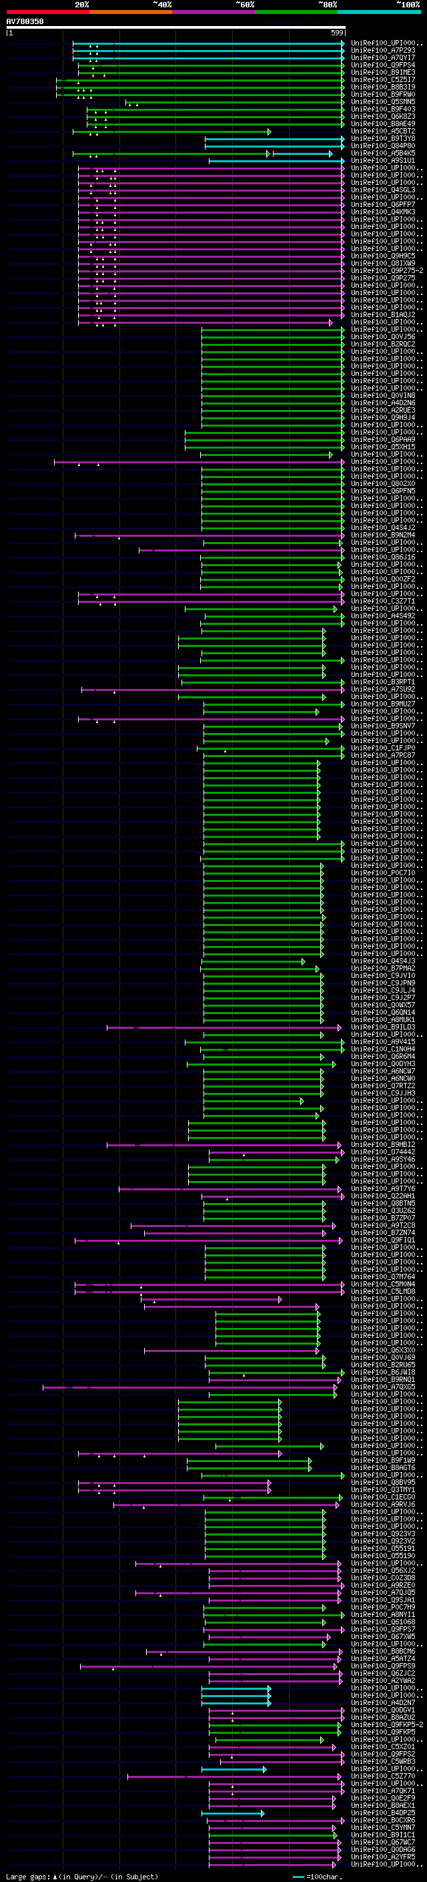
Task: Select hit label UniRef100_A9V415
Action: (383, 1042)
